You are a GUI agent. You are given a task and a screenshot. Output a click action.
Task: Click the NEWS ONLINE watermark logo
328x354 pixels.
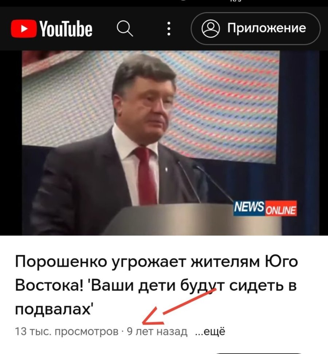265,208
